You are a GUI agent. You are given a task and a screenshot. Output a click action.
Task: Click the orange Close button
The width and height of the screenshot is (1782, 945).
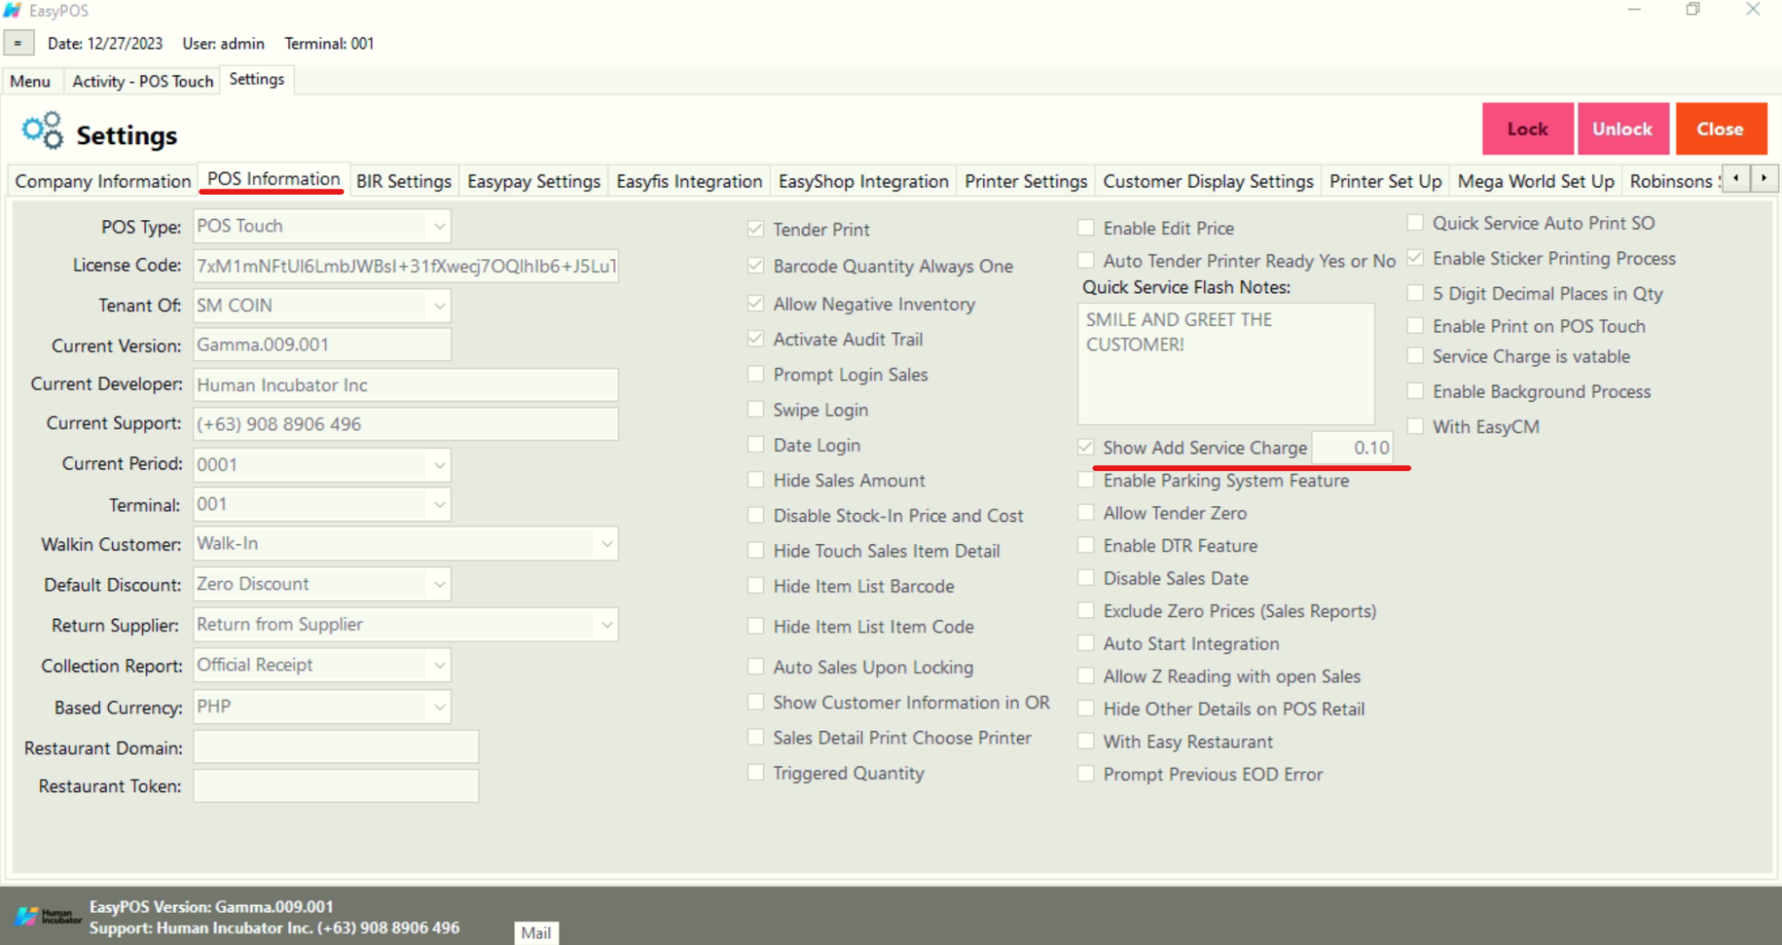[1720, 129]
